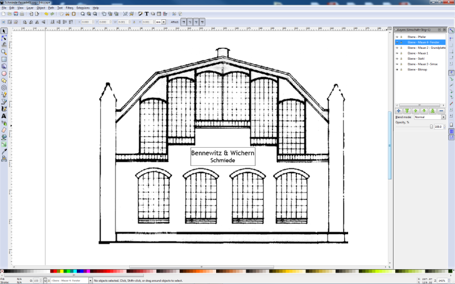Open the Object menu

tap(41, 8)
